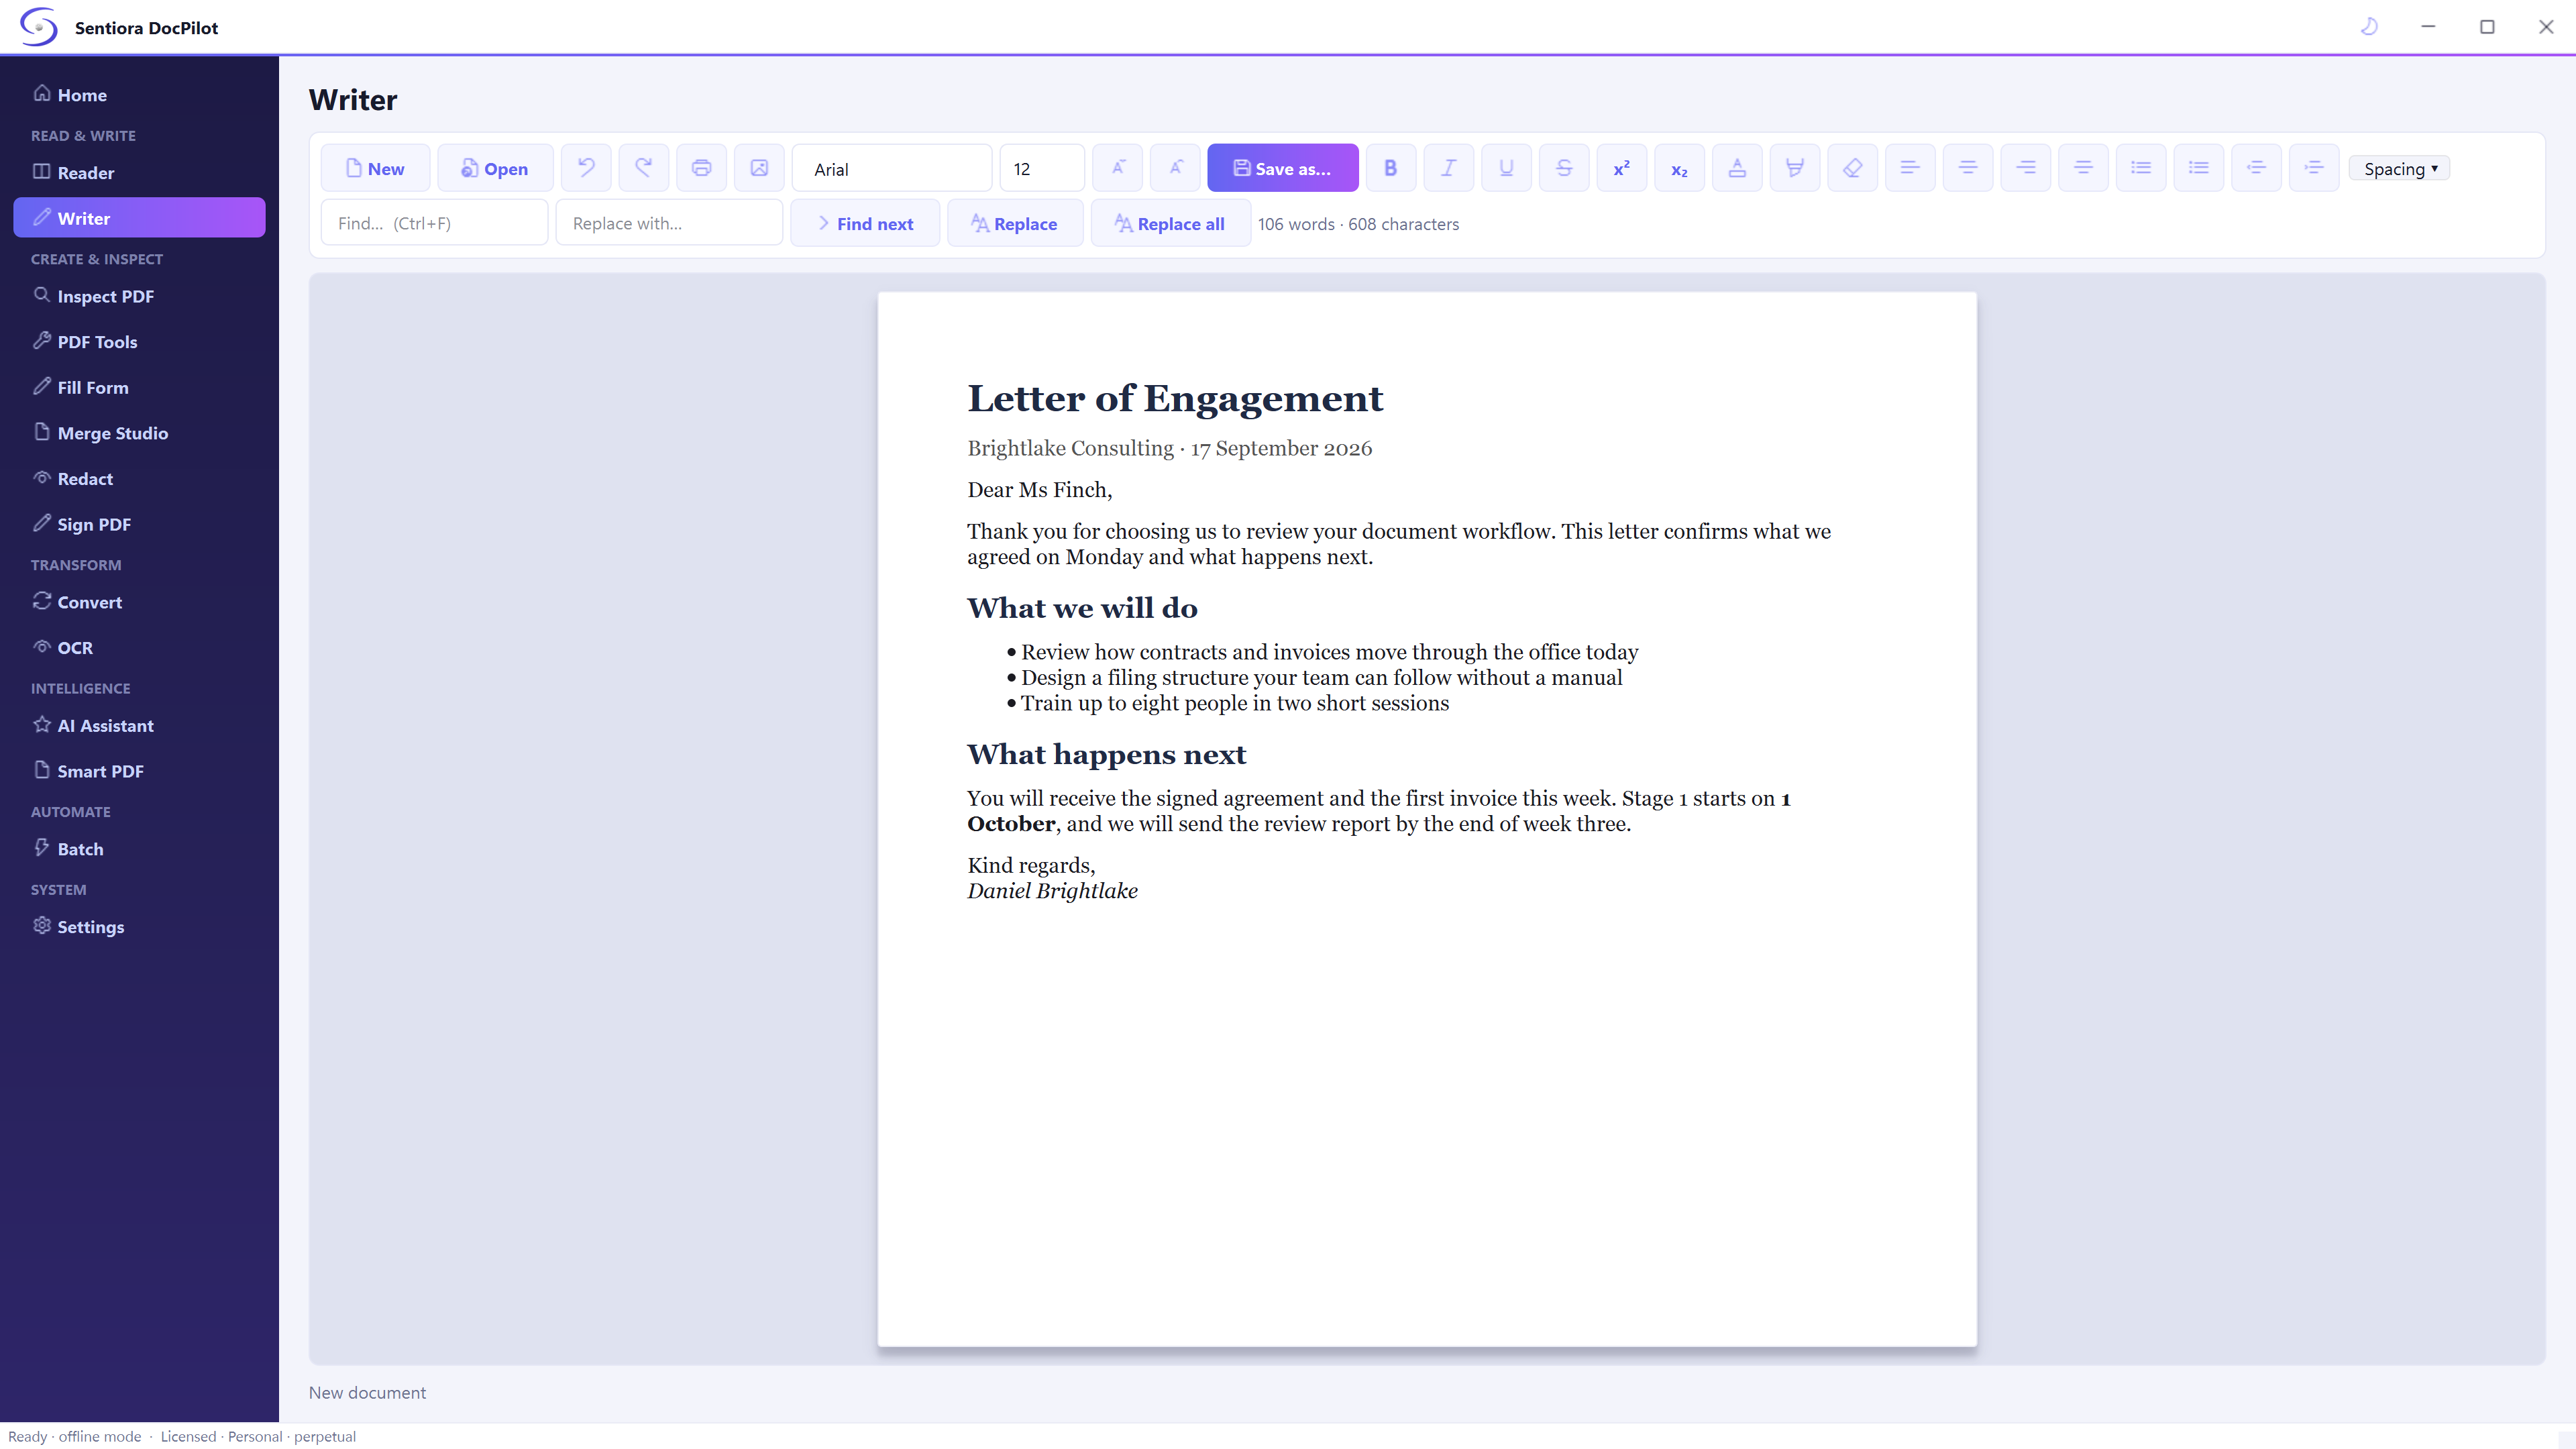
Task: Increase the font size
Action: tap(1176, 168)
